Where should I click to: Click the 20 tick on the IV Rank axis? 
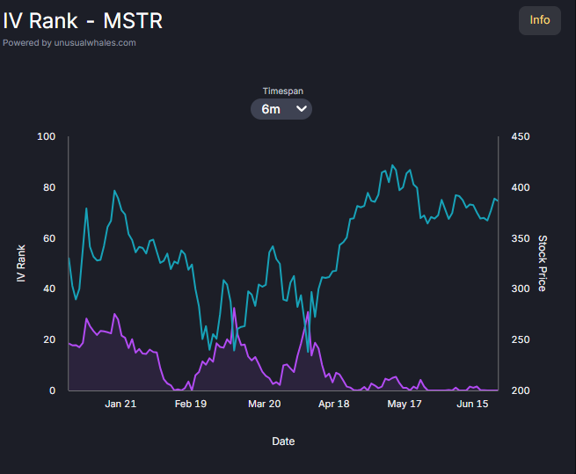(49, 339)
